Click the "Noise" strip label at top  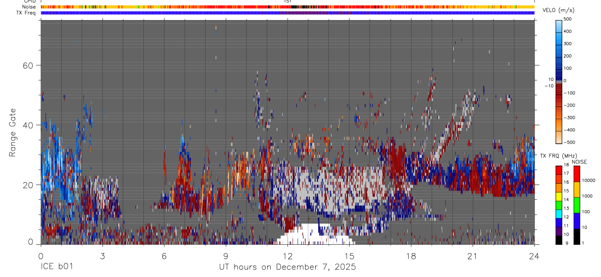[x=29, y=7]
